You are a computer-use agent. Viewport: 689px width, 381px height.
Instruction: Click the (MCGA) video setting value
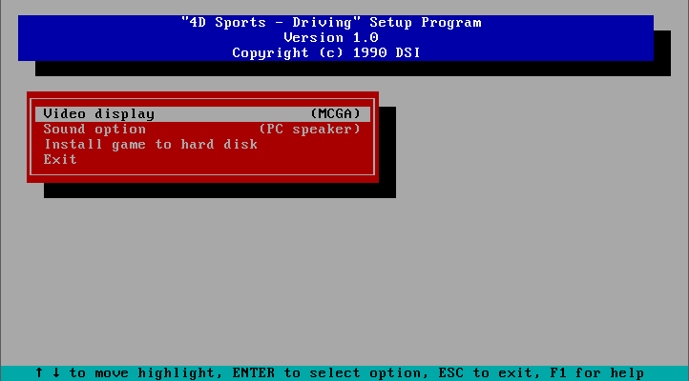(x=335, y=114)
